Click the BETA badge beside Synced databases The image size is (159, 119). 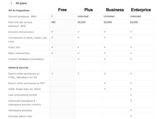[x=34, y=17]
